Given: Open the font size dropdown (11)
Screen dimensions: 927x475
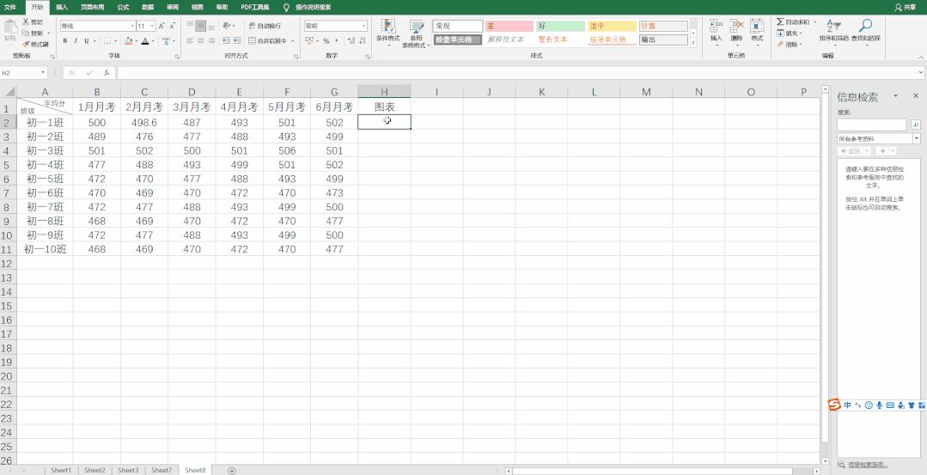Looking at the screenshot, I should click(x=152, y=26).
